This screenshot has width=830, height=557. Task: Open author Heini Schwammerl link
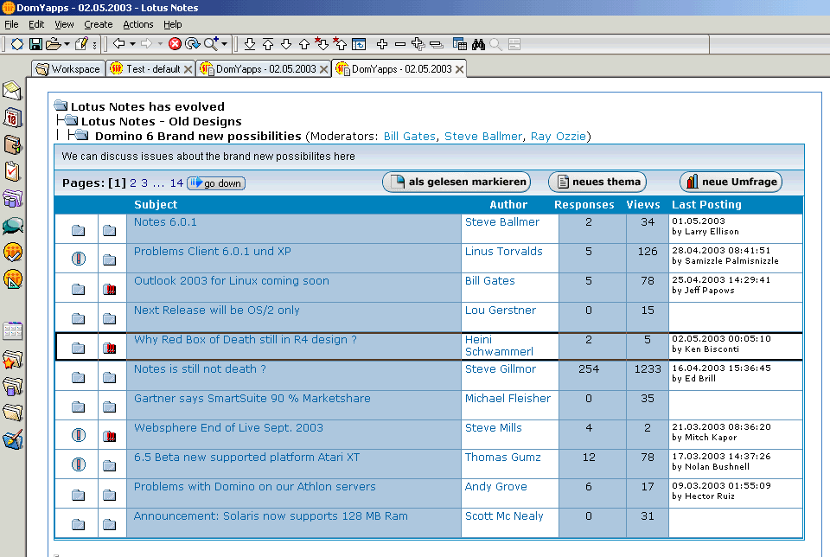point(499,345)
